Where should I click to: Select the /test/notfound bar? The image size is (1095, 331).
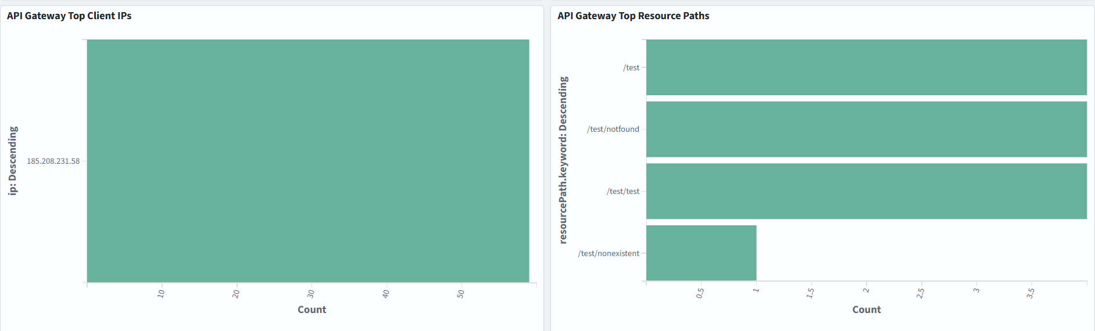866,129
